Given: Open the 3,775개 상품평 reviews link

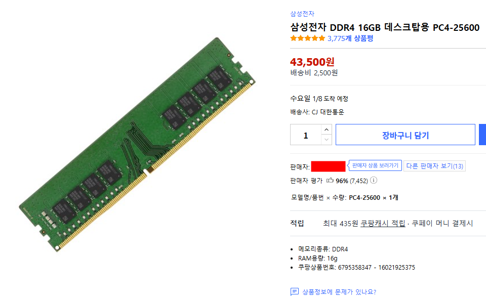Looking at the screenshot, I should (x=350, y=38).
